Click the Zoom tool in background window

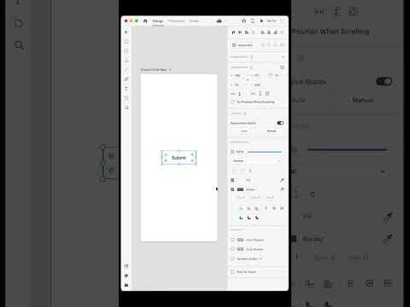tap(19, 45)
